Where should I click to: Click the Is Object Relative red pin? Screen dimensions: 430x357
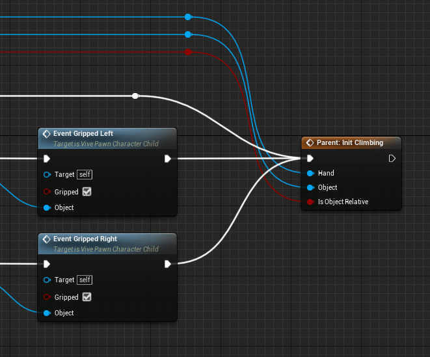[311, 202]
